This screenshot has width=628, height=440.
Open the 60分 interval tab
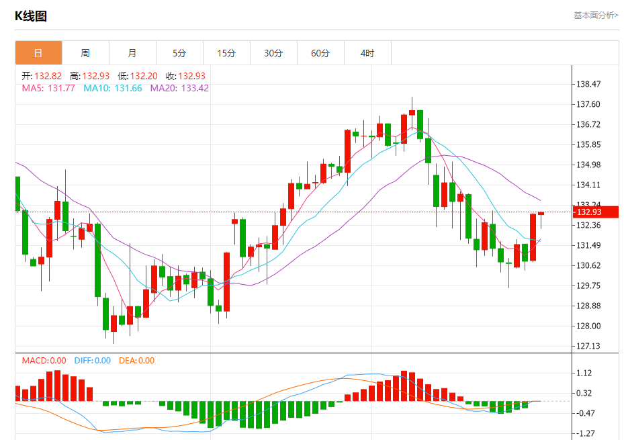[x=320, y=53]
